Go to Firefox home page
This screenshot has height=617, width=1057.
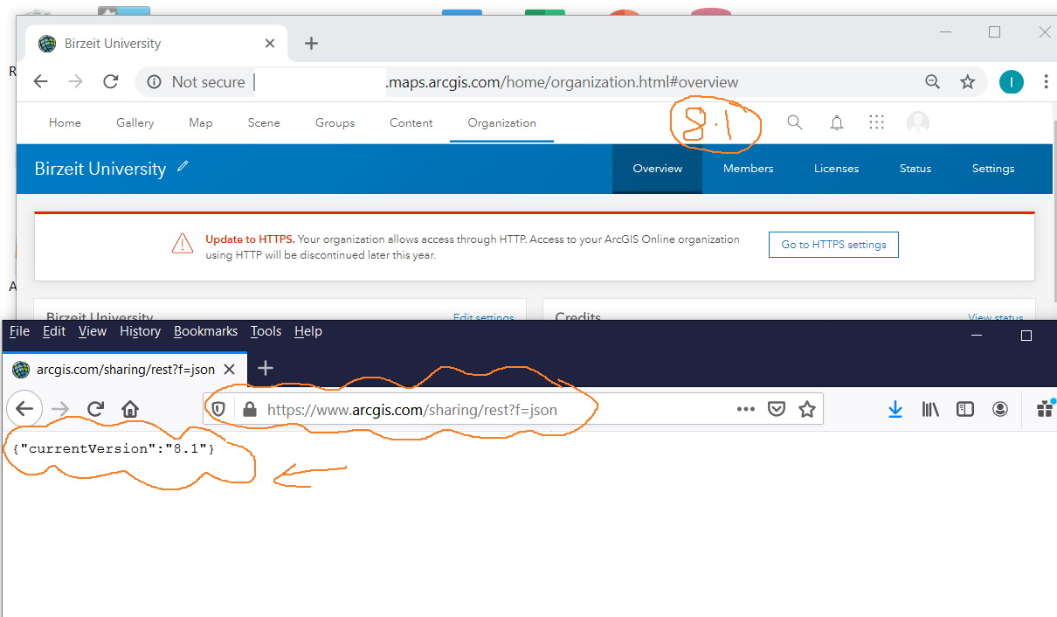(x=130, y=408)
